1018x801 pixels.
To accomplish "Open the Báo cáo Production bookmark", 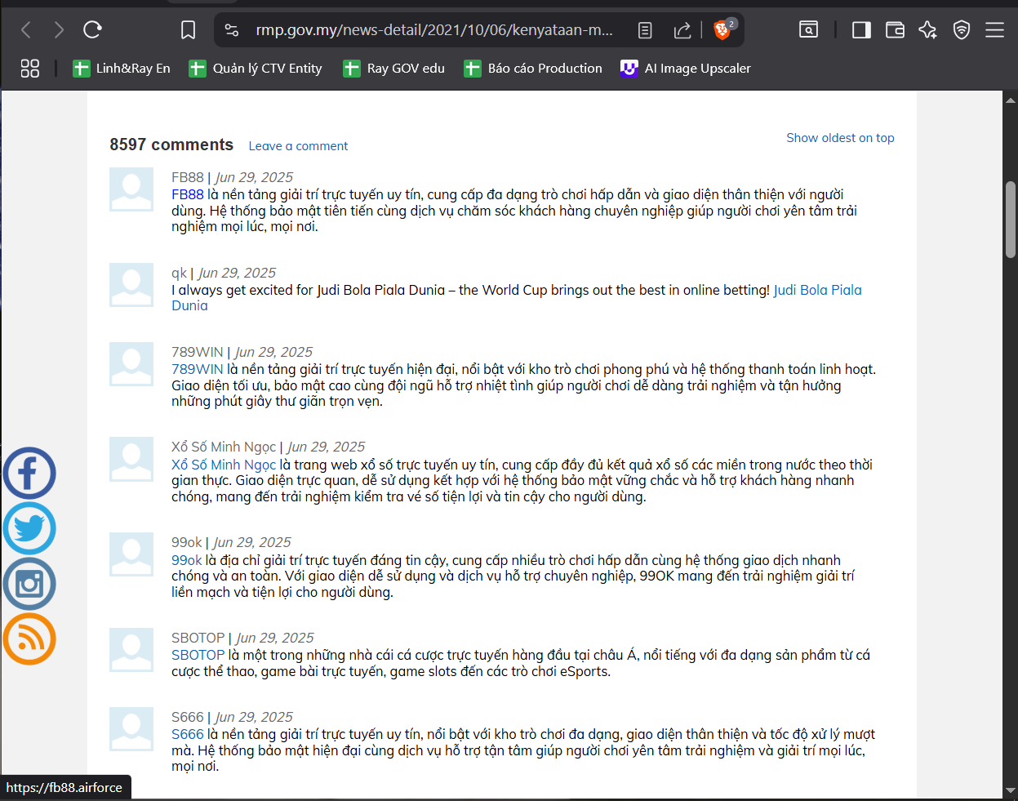I will click(x=533, y=69).
